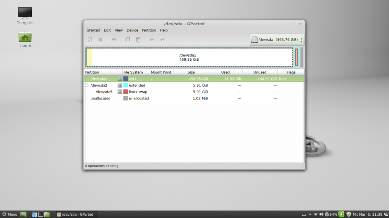
Task: Click the boot flag cell
Action: pos(283,79)
